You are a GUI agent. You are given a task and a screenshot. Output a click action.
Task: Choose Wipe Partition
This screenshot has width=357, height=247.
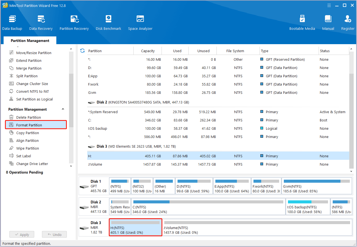pos(28,148)
